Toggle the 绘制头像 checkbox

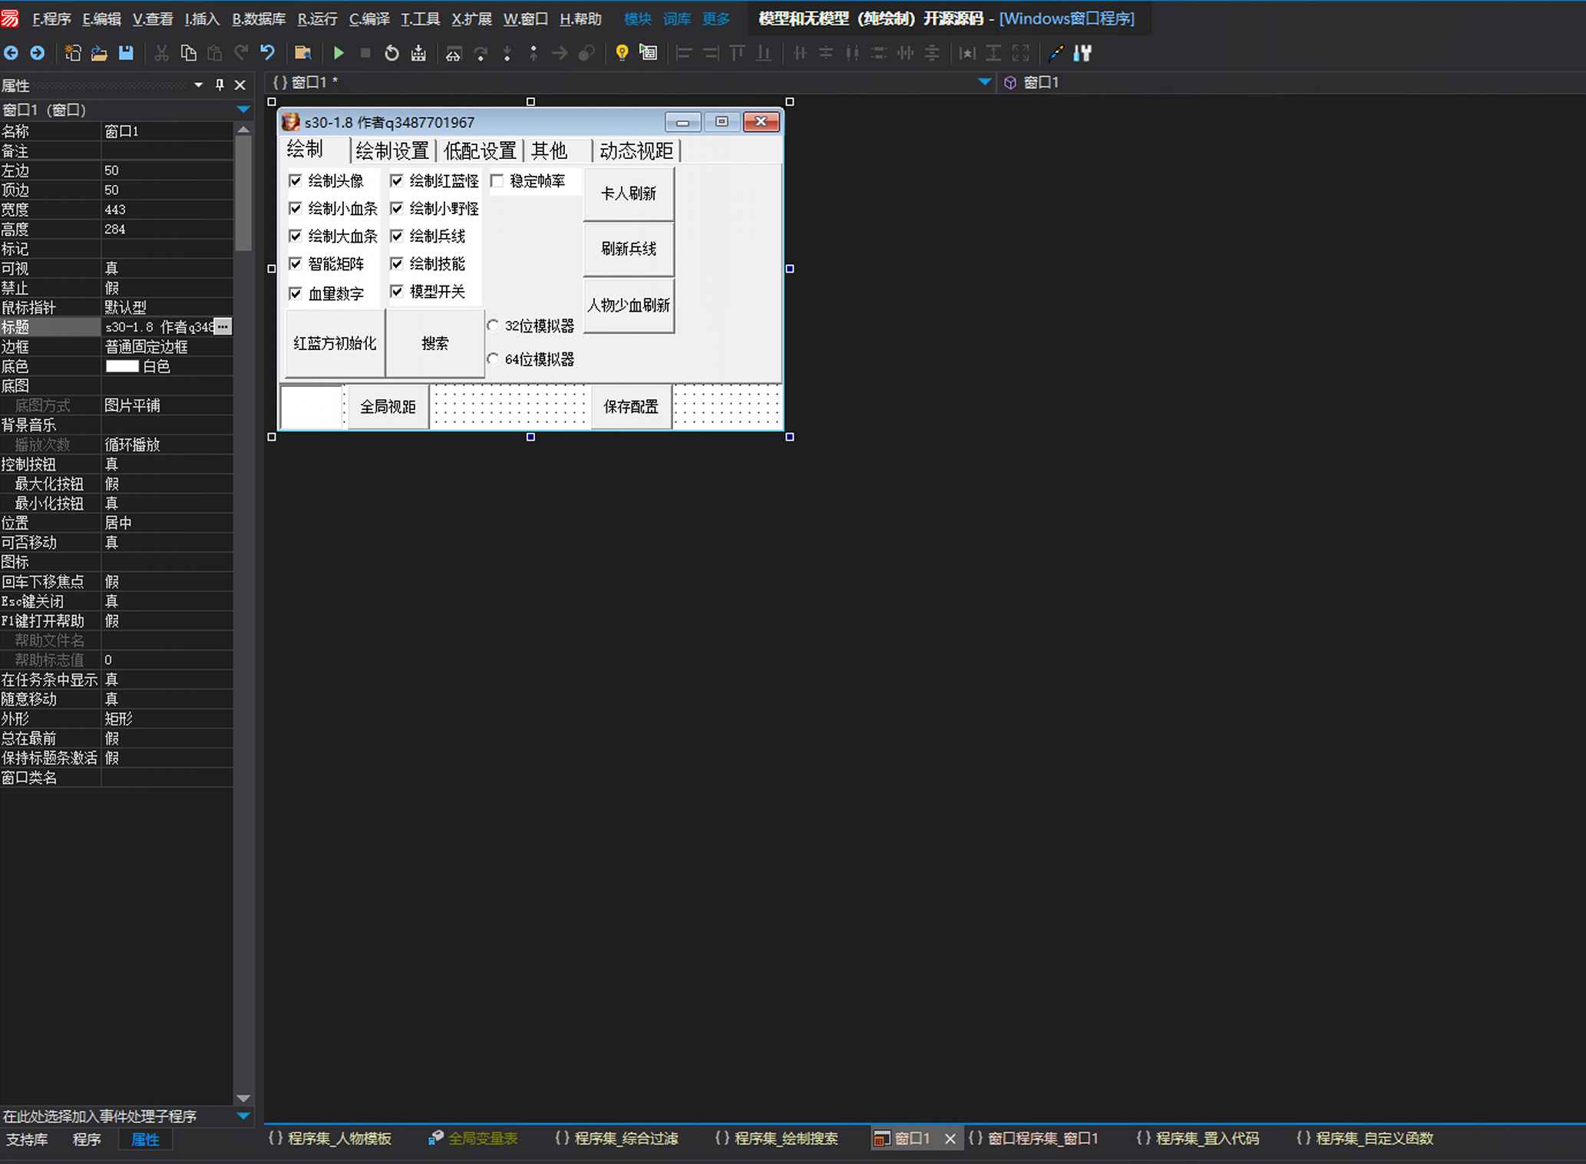296,181
